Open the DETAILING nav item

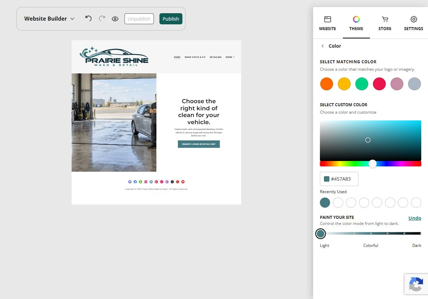tap(216, 57)
